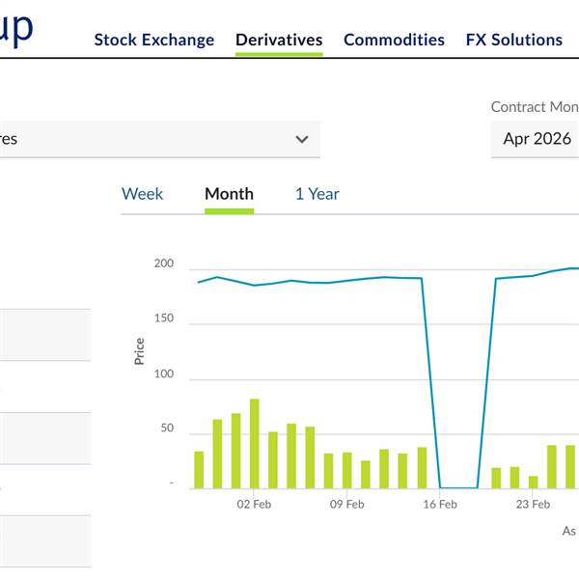Open the Contract Month Apr 2026 dropdown
579x579 pixels.
click(x=537, y=139)
